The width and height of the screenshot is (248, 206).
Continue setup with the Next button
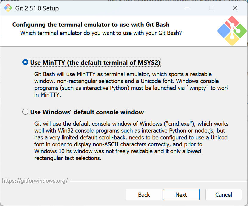pos(181,195)
